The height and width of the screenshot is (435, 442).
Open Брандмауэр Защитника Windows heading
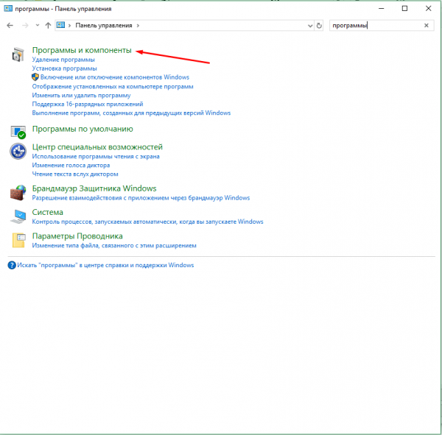[94, 188]
